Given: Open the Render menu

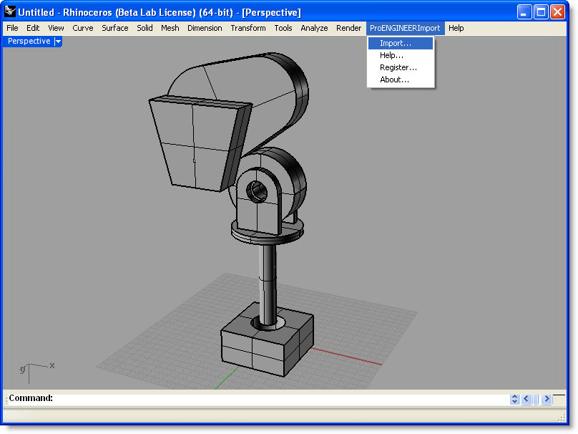Looking at the screenshot, I should coord(348,28).
